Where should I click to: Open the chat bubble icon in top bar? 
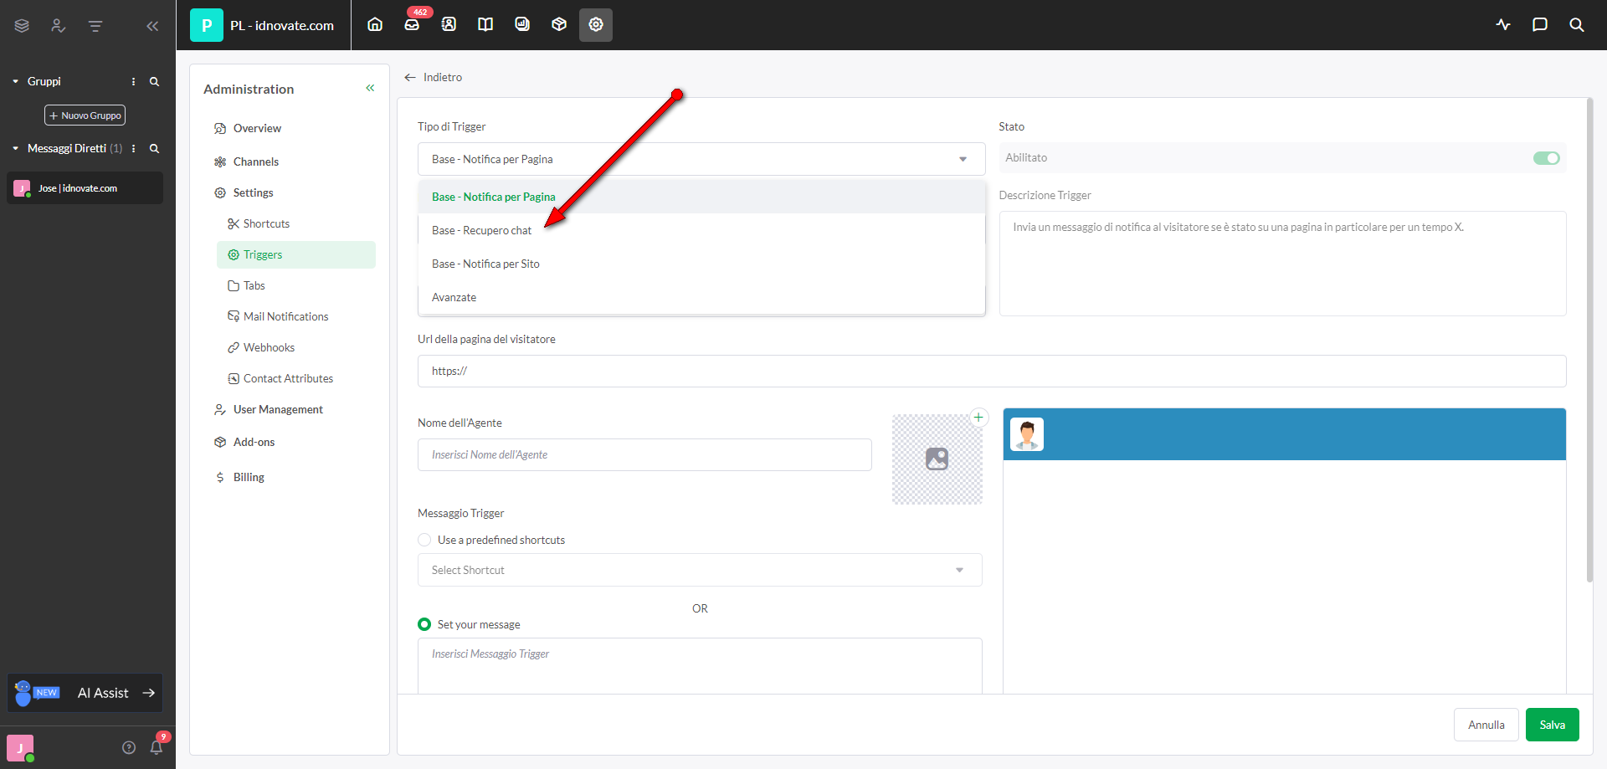click(1539, 25)
